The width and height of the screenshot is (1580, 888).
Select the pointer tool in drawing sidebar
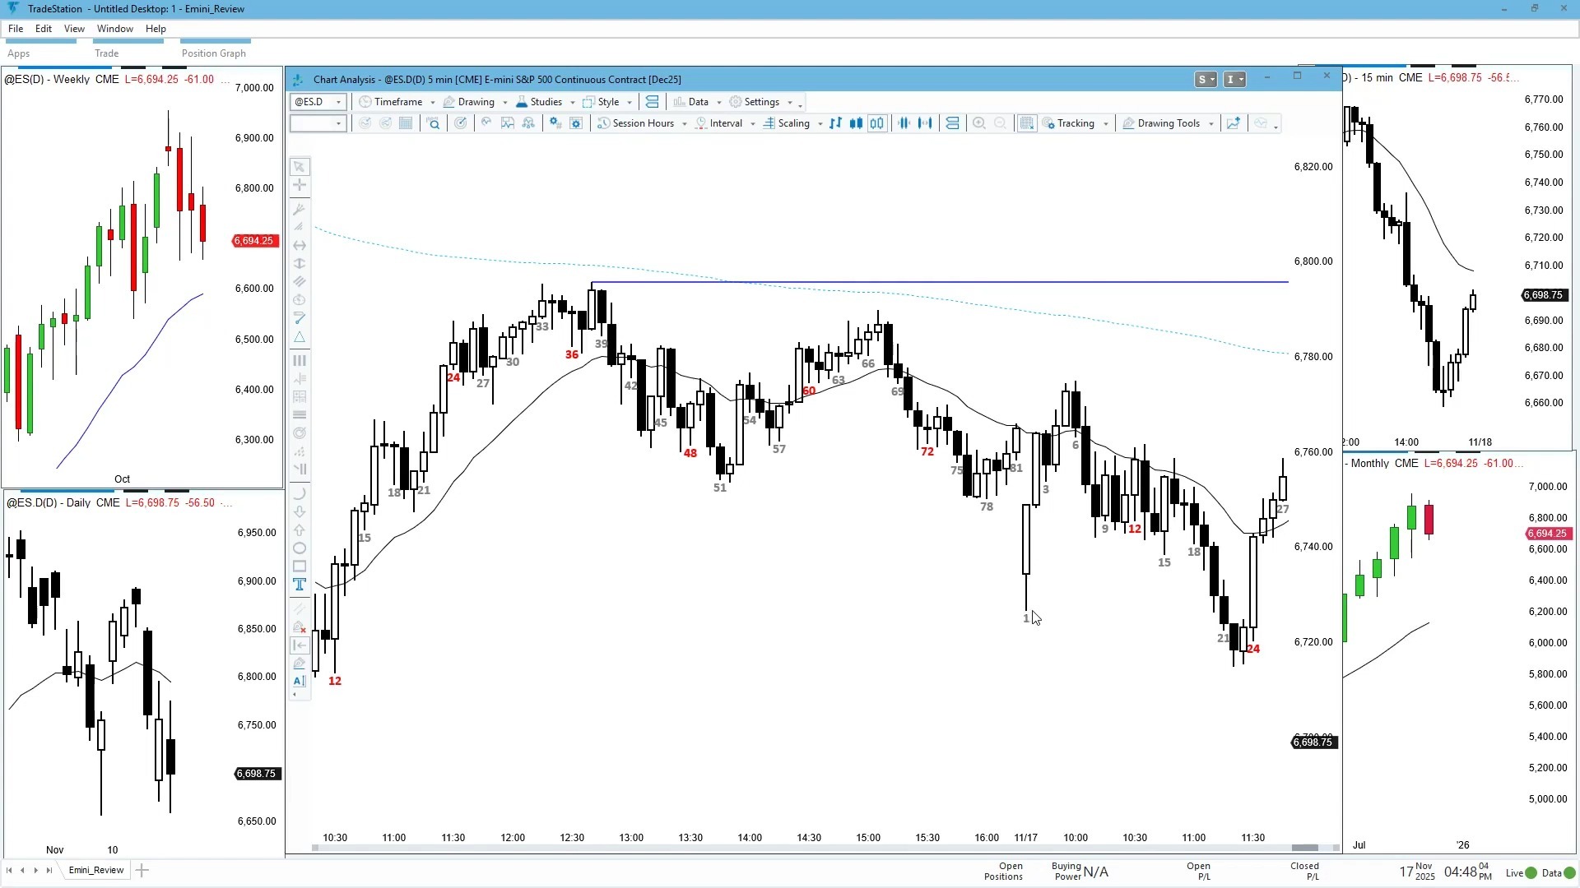300,167
